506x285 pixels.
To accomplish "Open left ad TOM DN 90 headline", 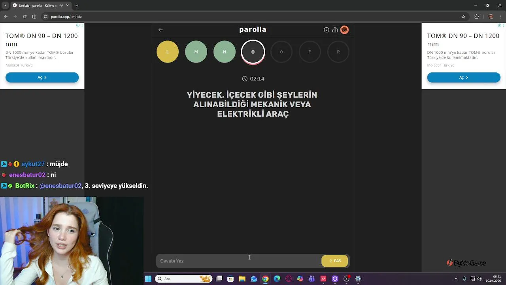I will click(42, 40).
